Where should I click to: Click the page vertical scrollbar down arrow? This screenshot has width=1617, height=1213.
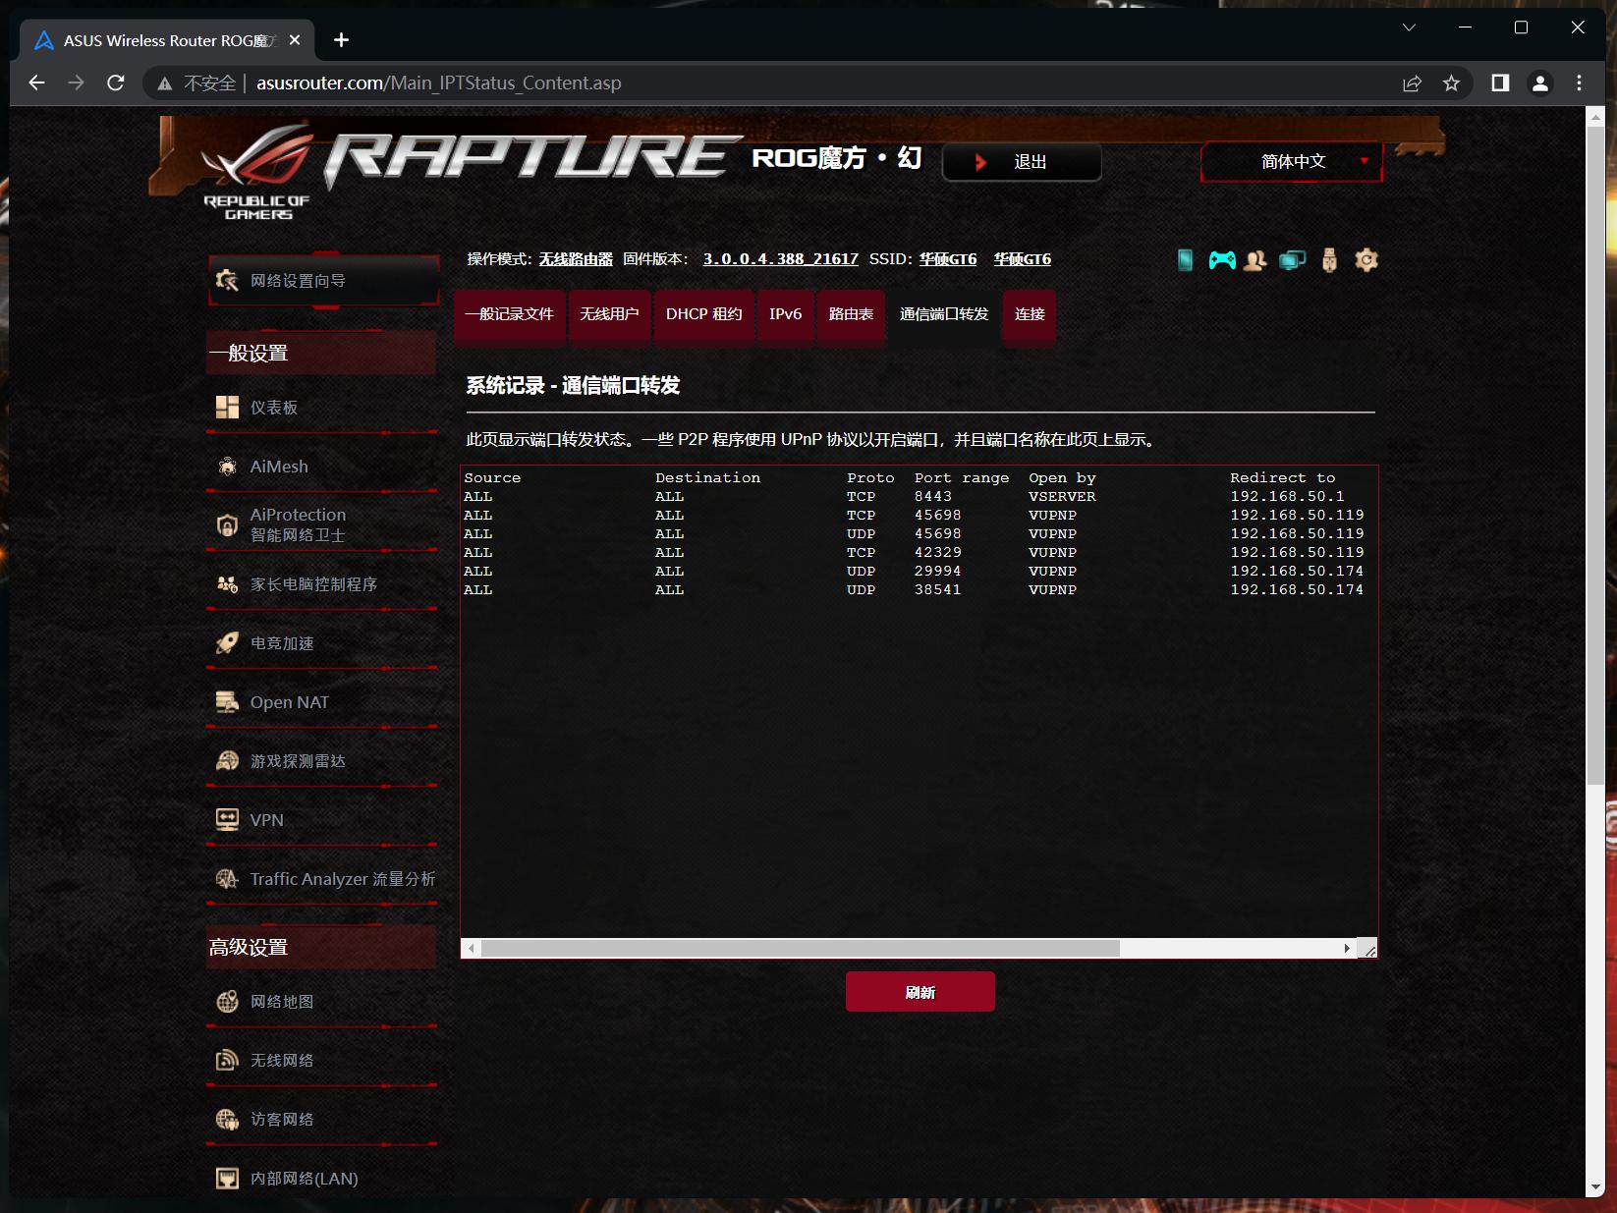(1595, 1188)
